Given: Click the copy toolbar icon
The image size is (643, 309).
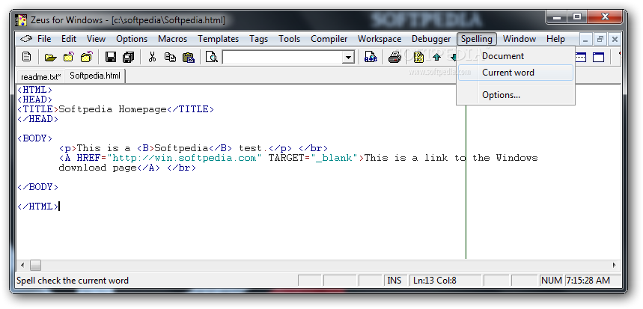Looking at the screenshot, I should [170, 57].
